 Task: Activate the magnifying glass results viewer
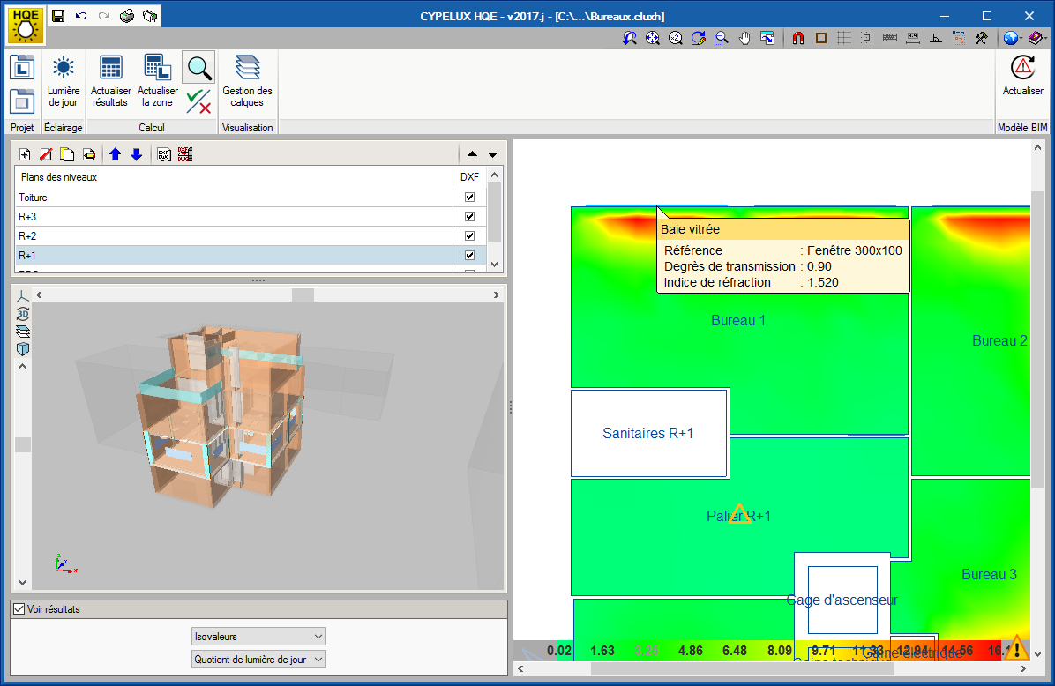(x=198, y=67)
